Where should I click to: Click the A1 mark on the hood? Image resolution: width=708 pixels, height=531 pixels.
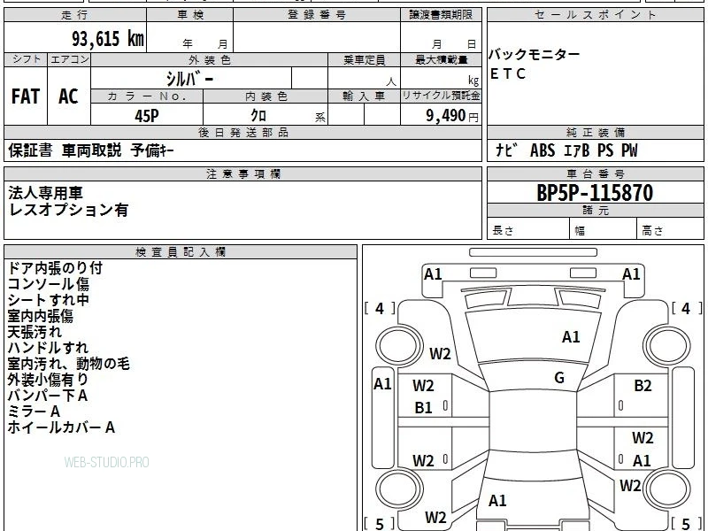[571, 337]
